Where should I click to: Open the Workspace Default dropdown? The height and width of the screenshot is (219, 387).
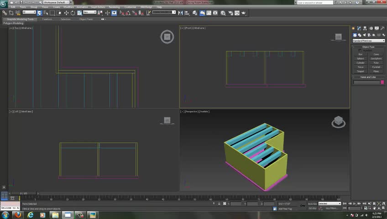point(55,3)
